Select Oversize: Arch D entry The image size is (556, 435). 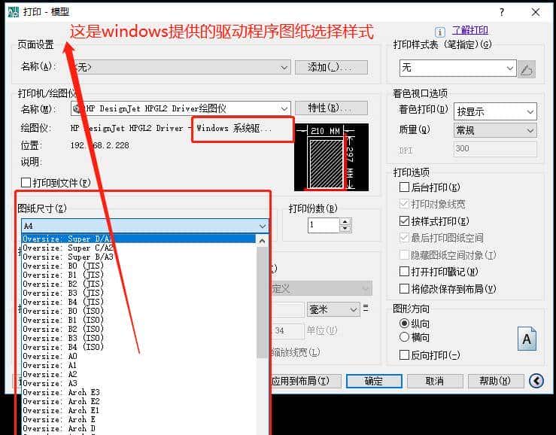[138, 429]
